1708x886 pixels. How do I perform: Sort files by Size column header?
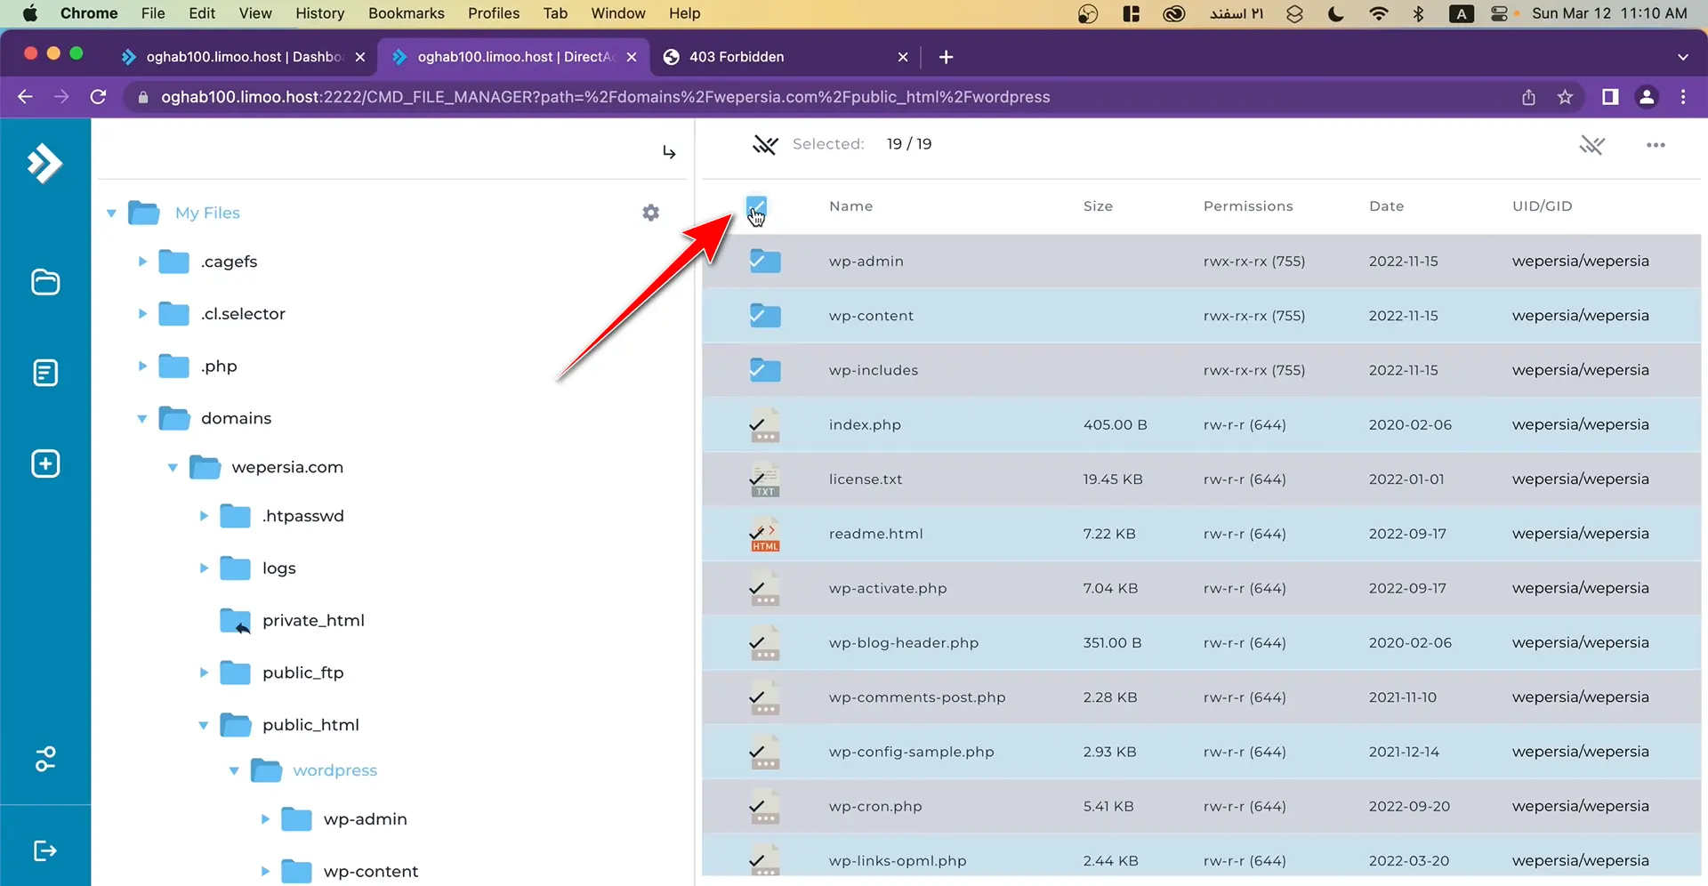click(1098, 206)
